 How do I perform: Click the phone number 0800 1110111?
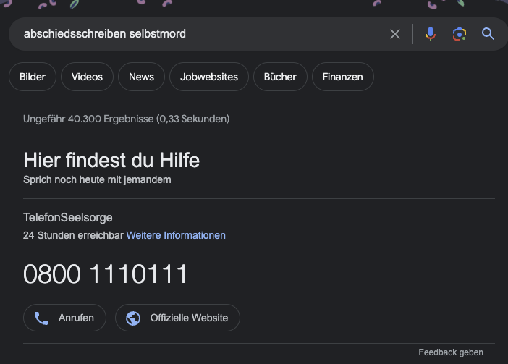click(106, 274)
